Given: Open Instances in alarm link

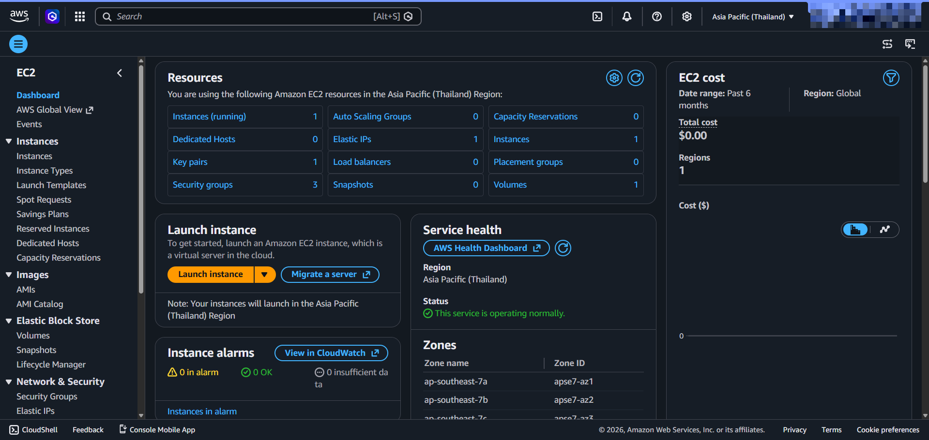Looking at the screenshot, I should click(x=202, y=411).
